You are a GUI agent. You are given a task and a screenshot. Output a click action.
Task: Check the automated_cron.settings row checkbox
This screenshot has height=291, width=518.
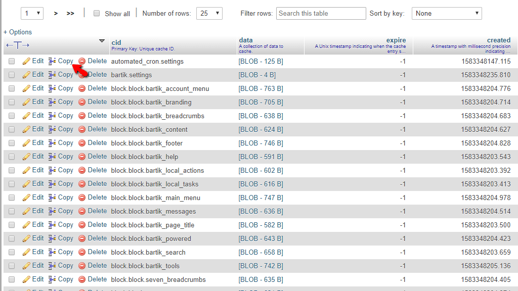12,61
